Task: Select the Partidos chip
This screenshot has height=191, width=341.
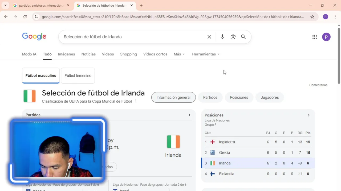Action: pos(210,97)
